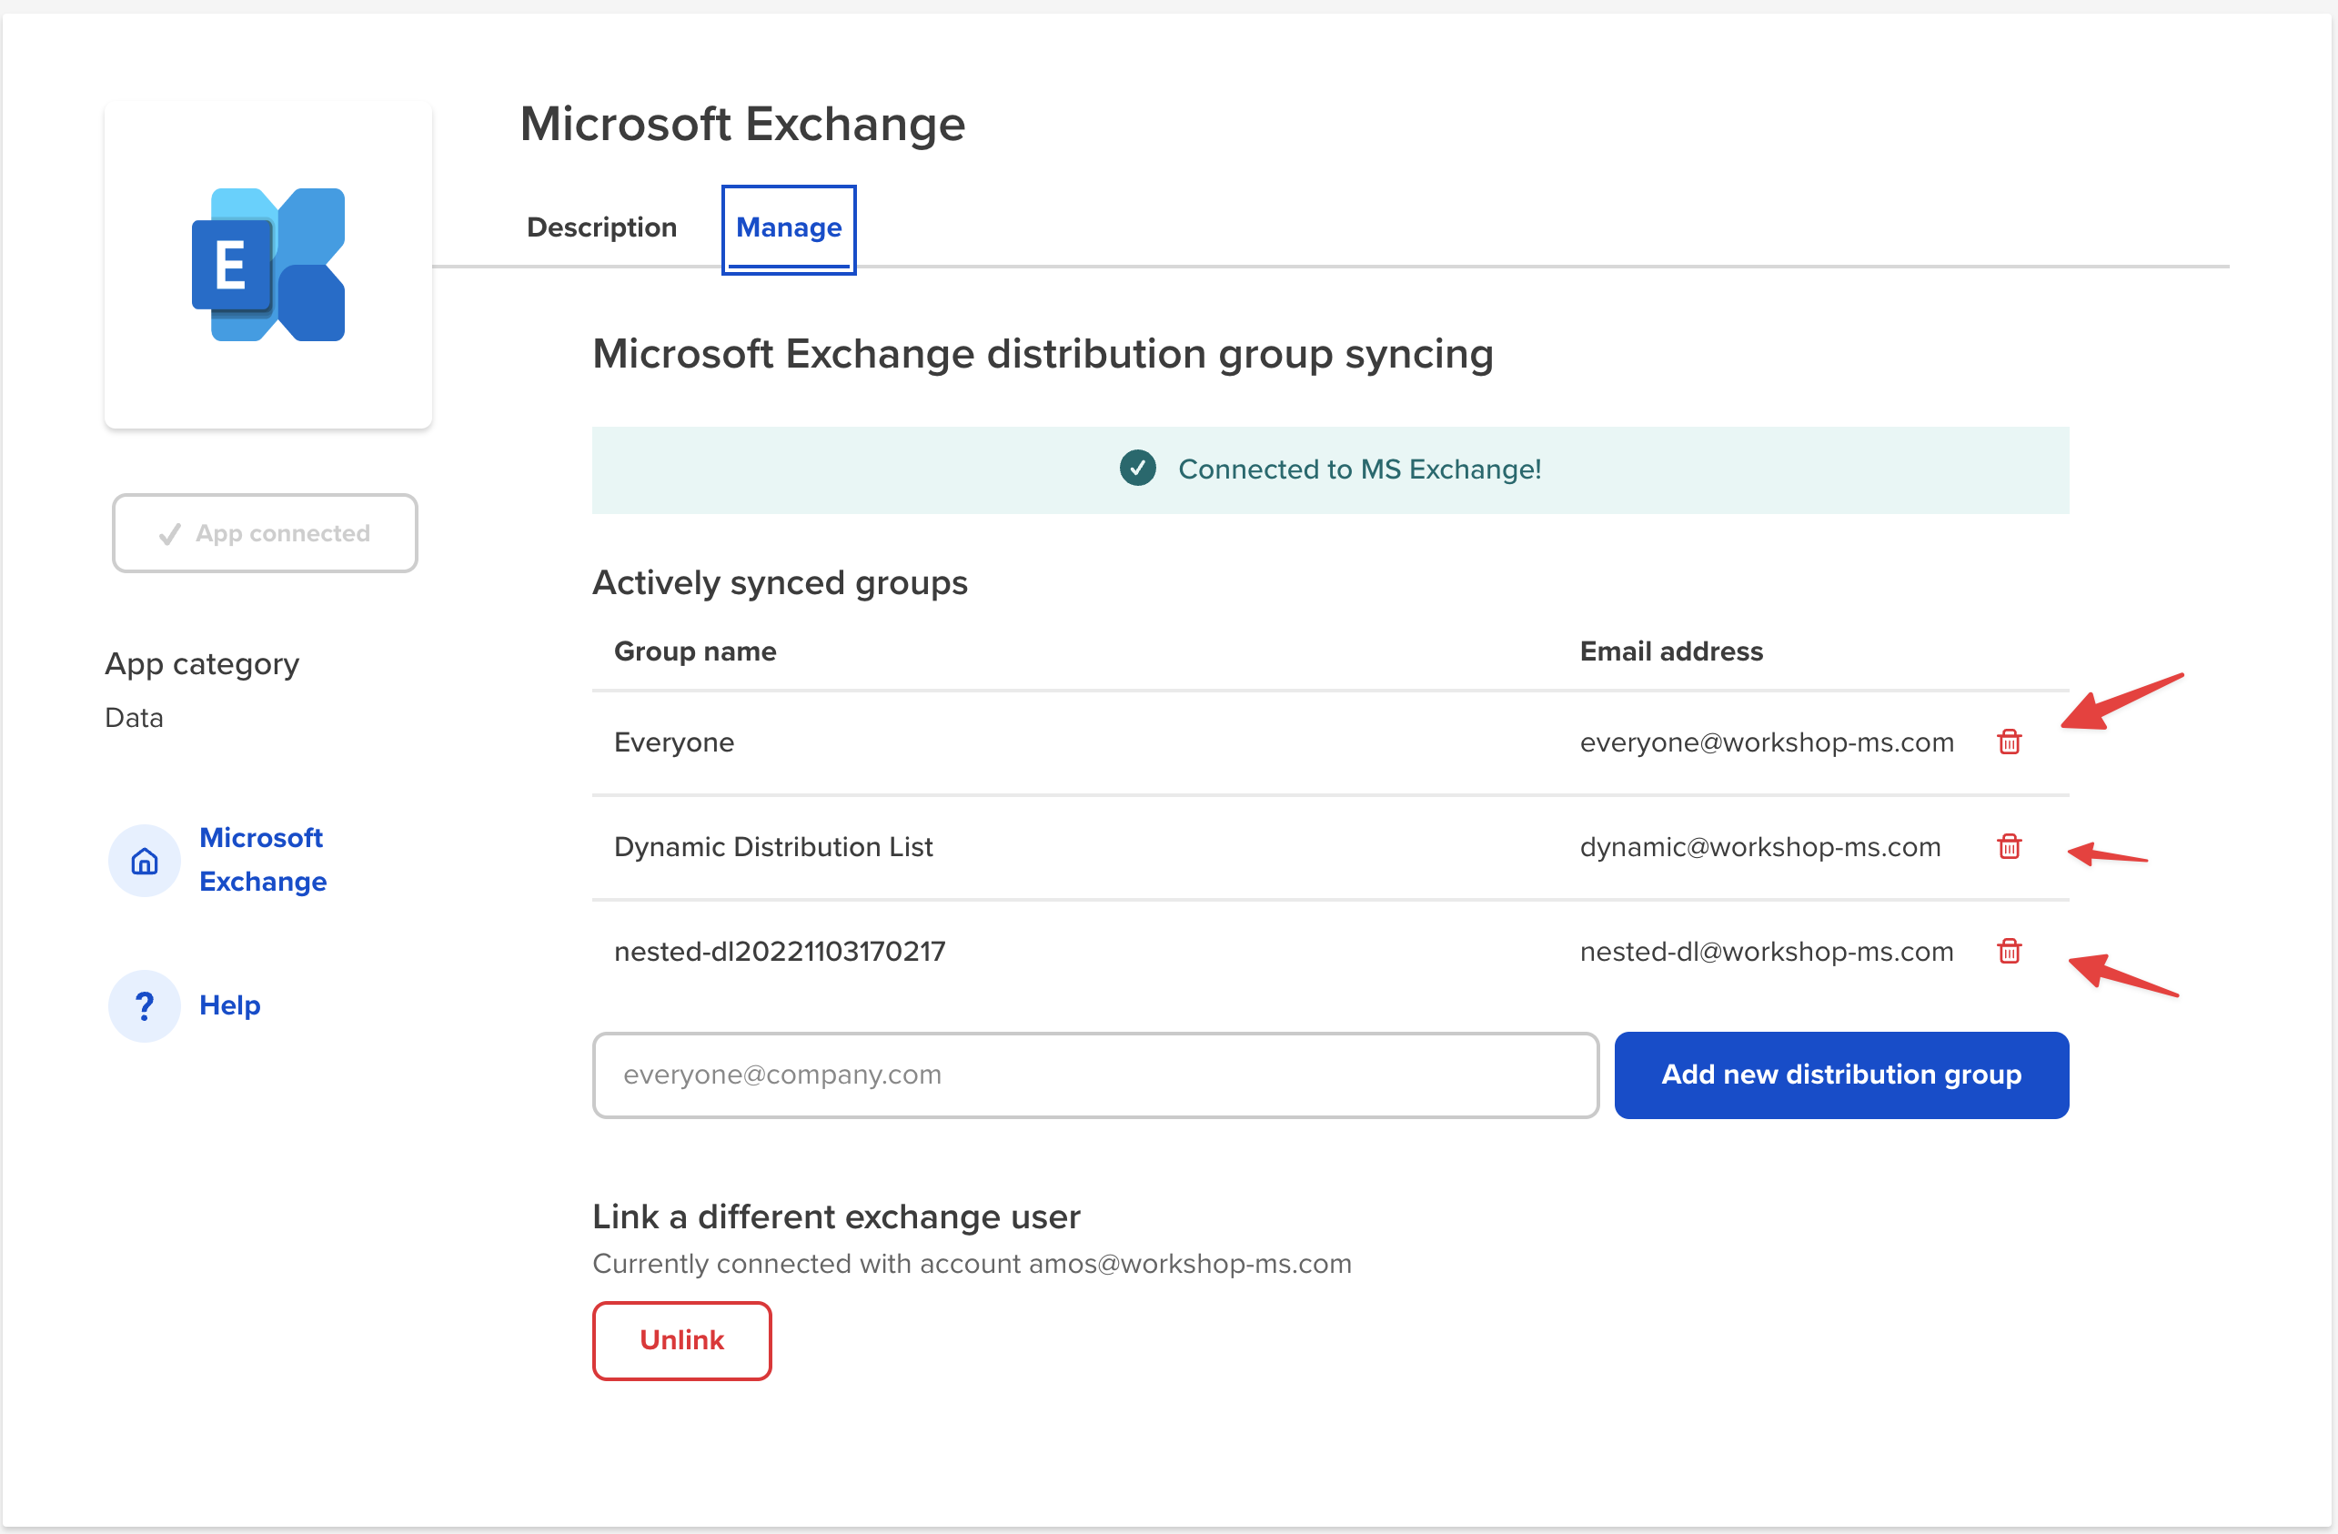Click Add new distribution group
This screenshot has width=2338, height=1534.
point(1841,1075)
